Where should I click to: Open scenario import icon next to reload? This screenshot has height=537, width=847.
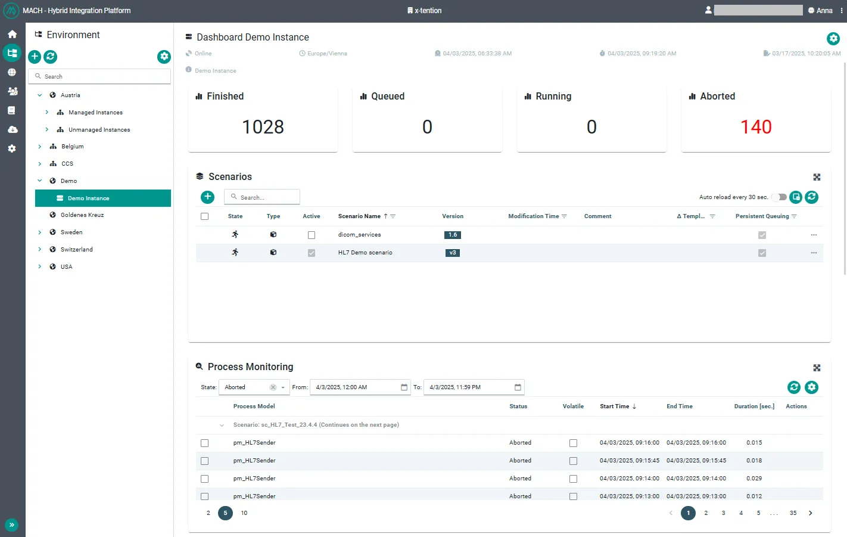pos(796,197)
